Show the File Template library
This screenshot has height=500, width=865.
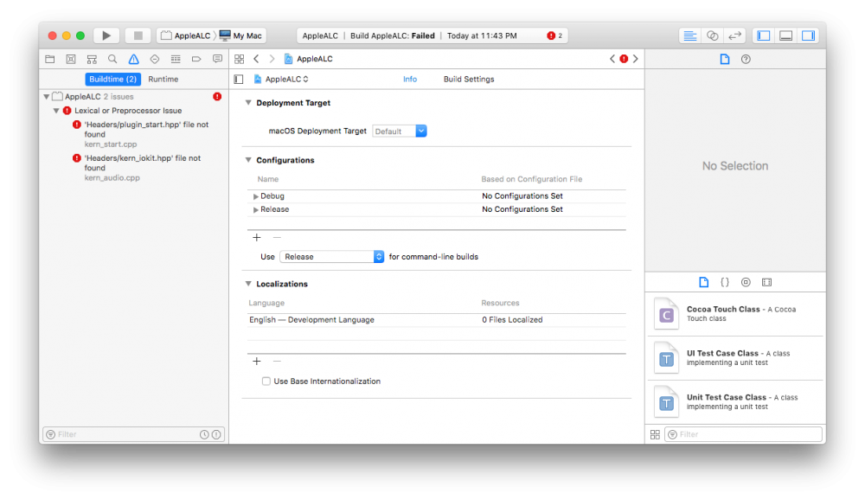pos(704,282)
